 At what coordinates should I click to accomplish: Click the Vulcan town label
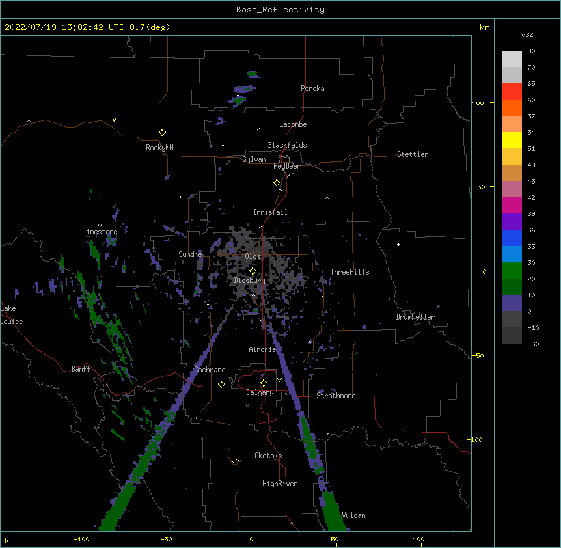[x=353, y=515]
